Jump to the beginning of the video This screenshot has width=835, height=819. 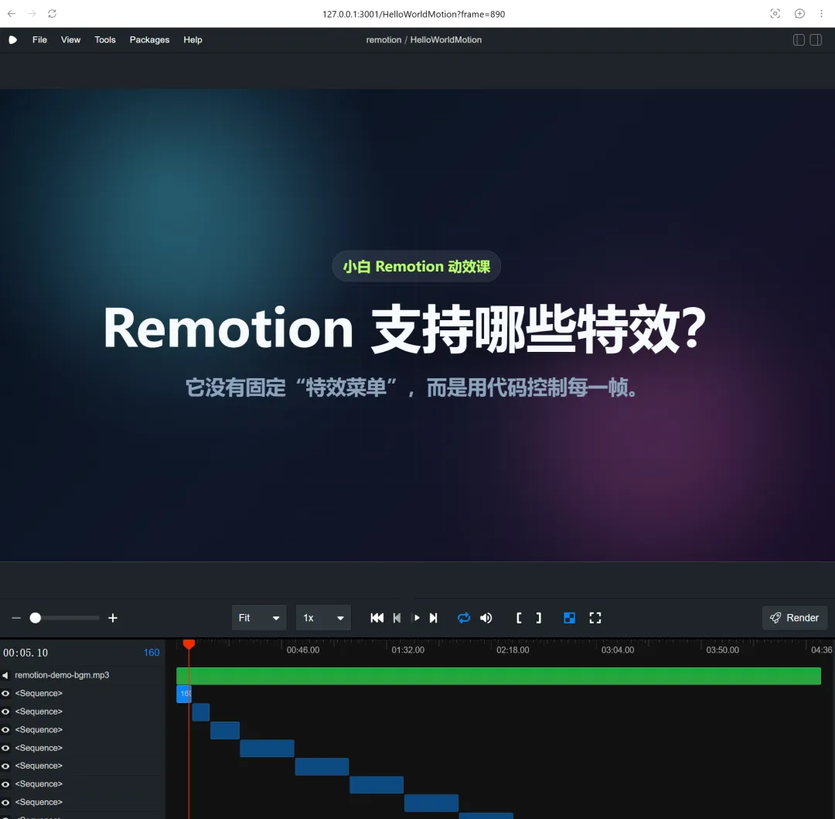pos(377,618)
